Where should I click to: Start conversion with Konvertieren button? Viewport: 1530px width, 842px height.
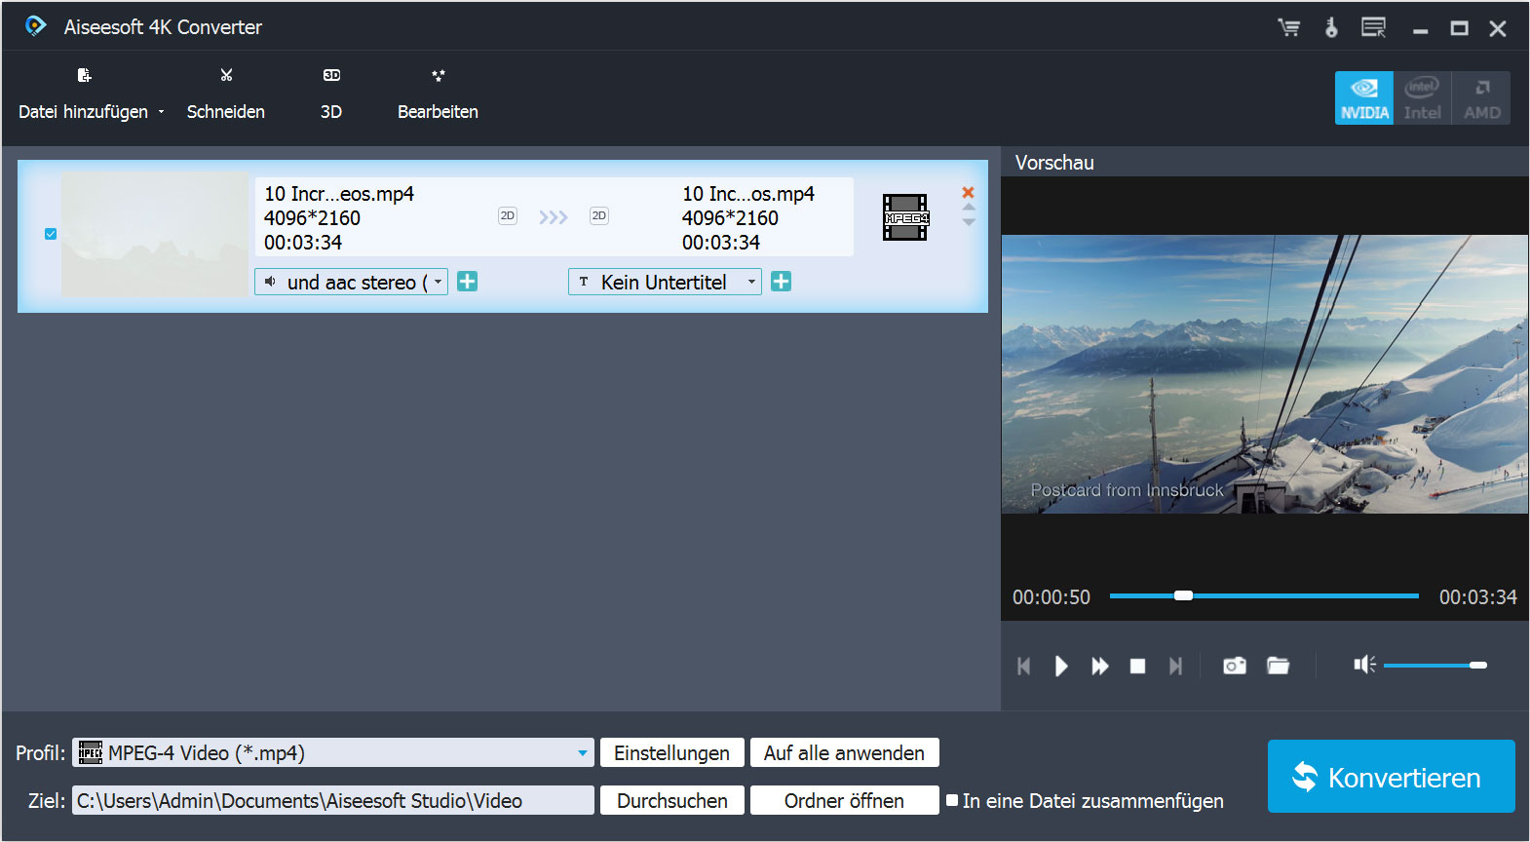point(1392,777)
